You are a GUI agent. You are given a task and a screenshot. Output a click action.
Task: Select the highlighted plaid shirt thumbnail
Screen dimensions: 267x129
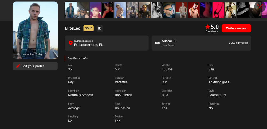pyautogui.click(x=71, y=10)
